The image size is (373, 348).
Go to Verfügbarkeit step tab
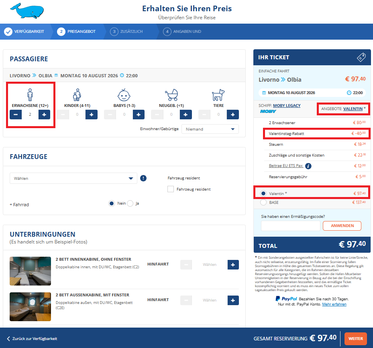24,32
